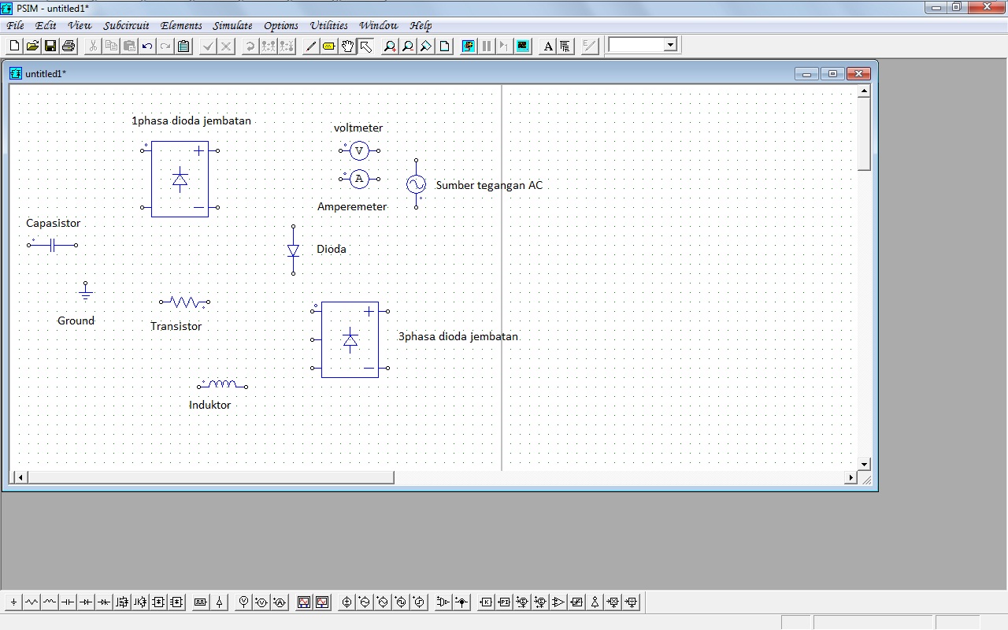This screenshot has width=1008, height=630.
Task: Toggle the select pointer tool
Action: click(x=365, y=45)
